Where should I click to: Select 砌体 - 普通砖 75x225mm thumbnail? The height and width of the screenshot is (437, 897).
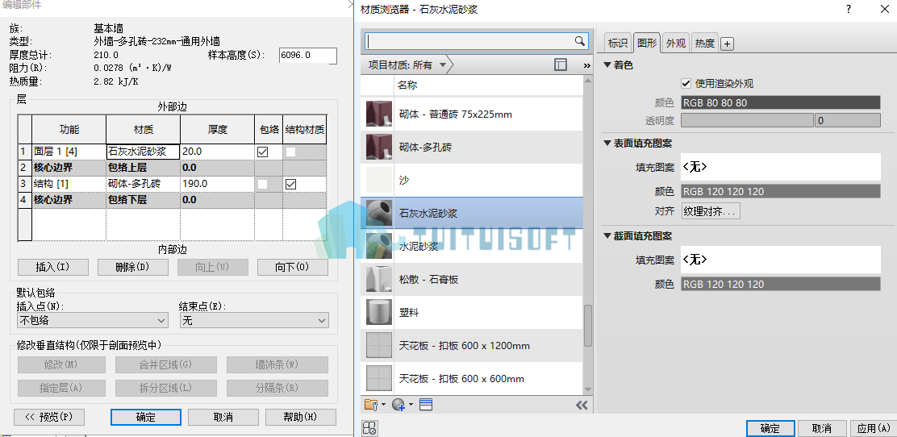tap(378, 114)
